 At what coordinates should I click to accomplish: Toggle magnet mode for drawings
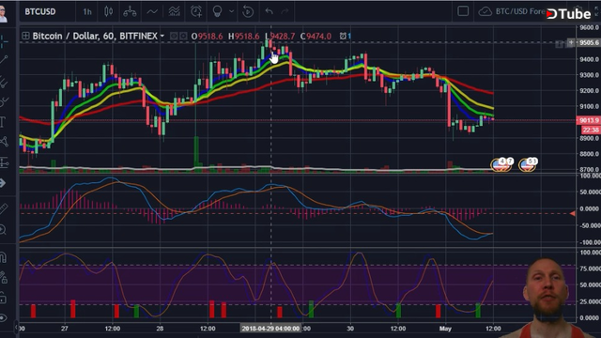pyautogui.click(x=3, y=257)
